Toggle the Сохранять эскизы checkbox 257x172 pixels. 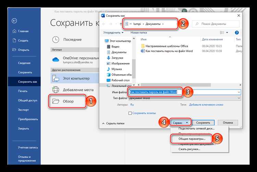click(130, 113)
